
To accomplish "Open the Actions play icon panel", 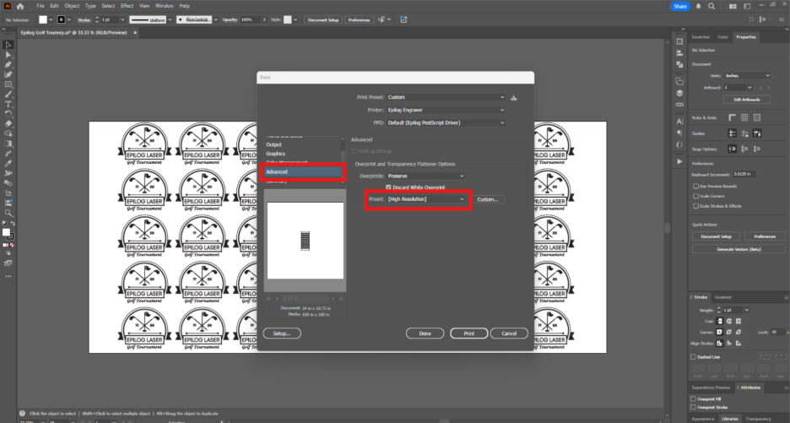I will click(x=679, y=161).
